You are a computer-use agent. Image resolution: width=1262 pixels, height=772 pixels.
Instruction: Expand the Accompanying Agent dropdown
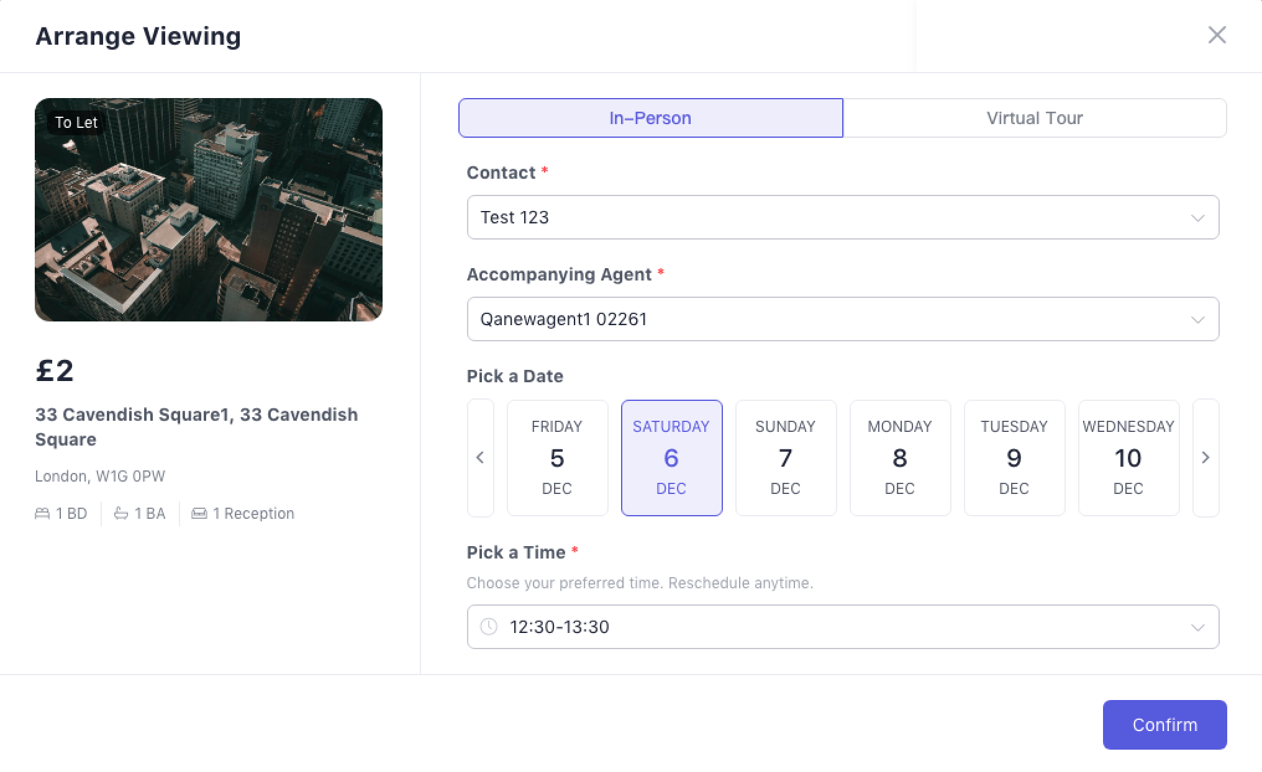coord(843,319)
